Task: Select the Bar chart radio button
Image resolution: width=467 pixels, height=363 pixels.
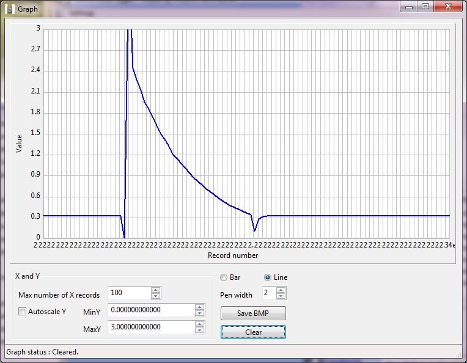Action: [224, 277]
